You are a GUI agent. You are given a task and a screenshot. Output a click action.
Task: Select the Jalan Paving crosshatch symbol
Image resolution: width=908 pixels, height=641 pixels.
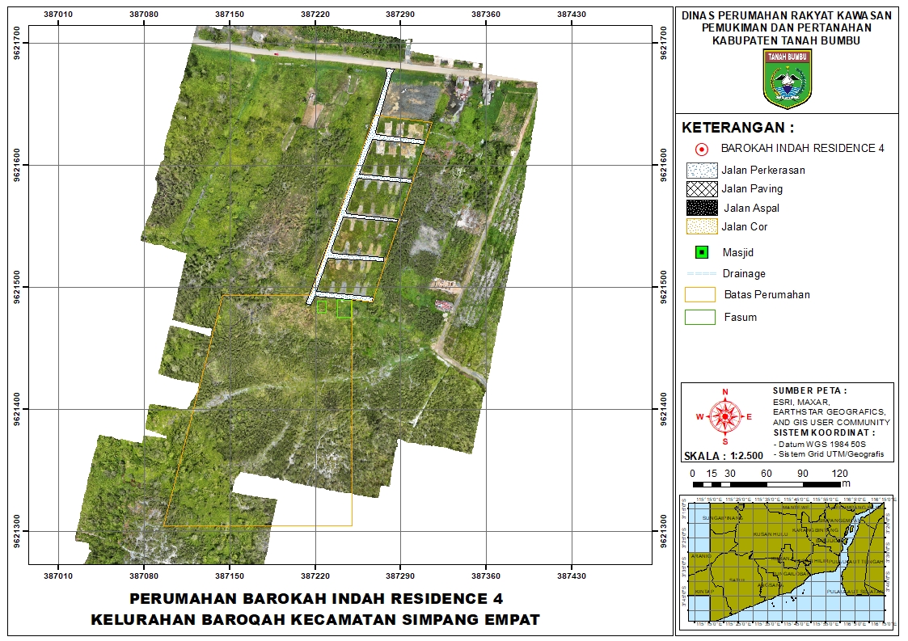point(701,189)
